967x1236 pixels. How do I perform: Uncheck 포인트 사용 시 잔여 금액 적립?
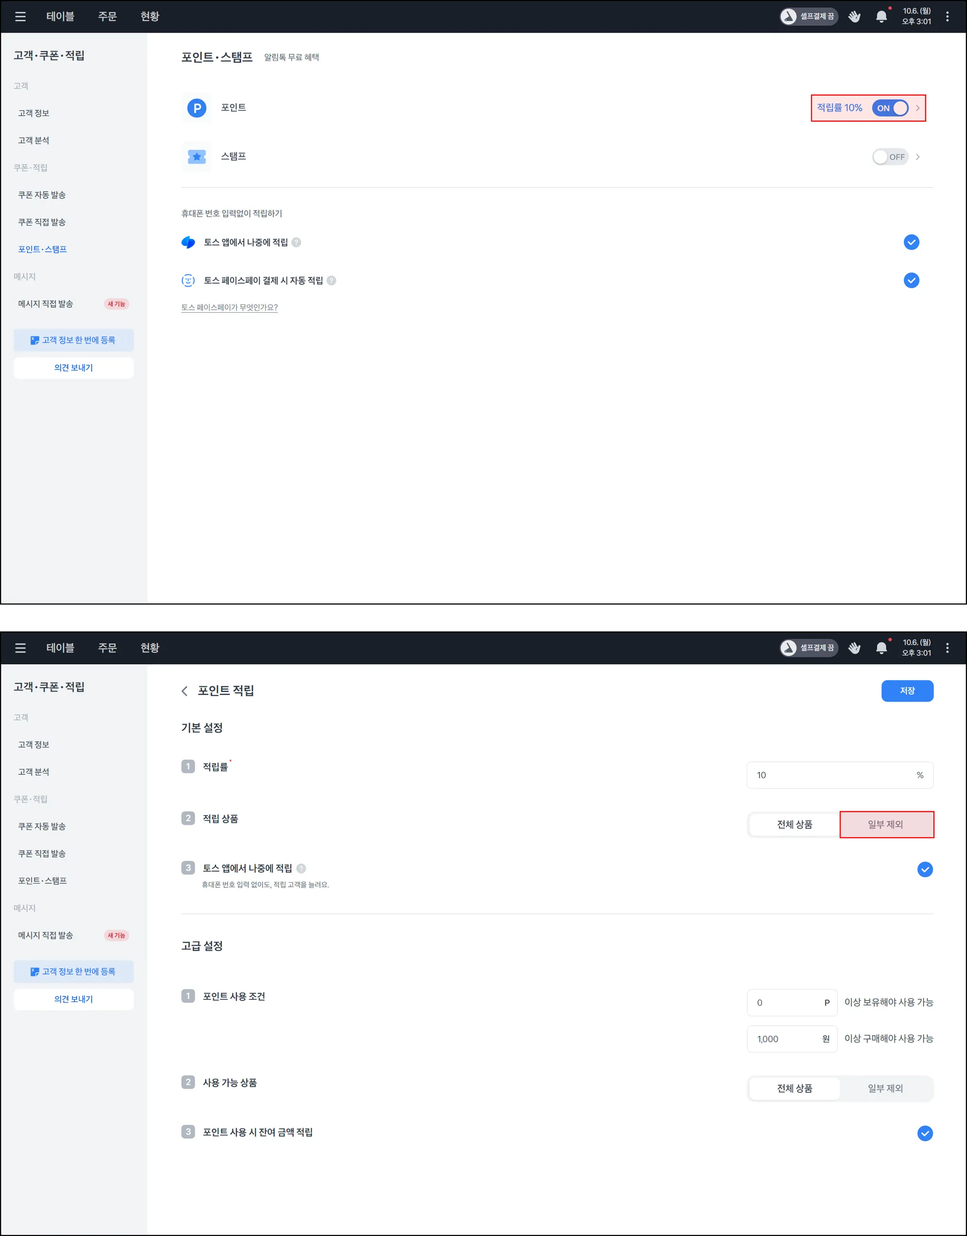(925, 1133)
